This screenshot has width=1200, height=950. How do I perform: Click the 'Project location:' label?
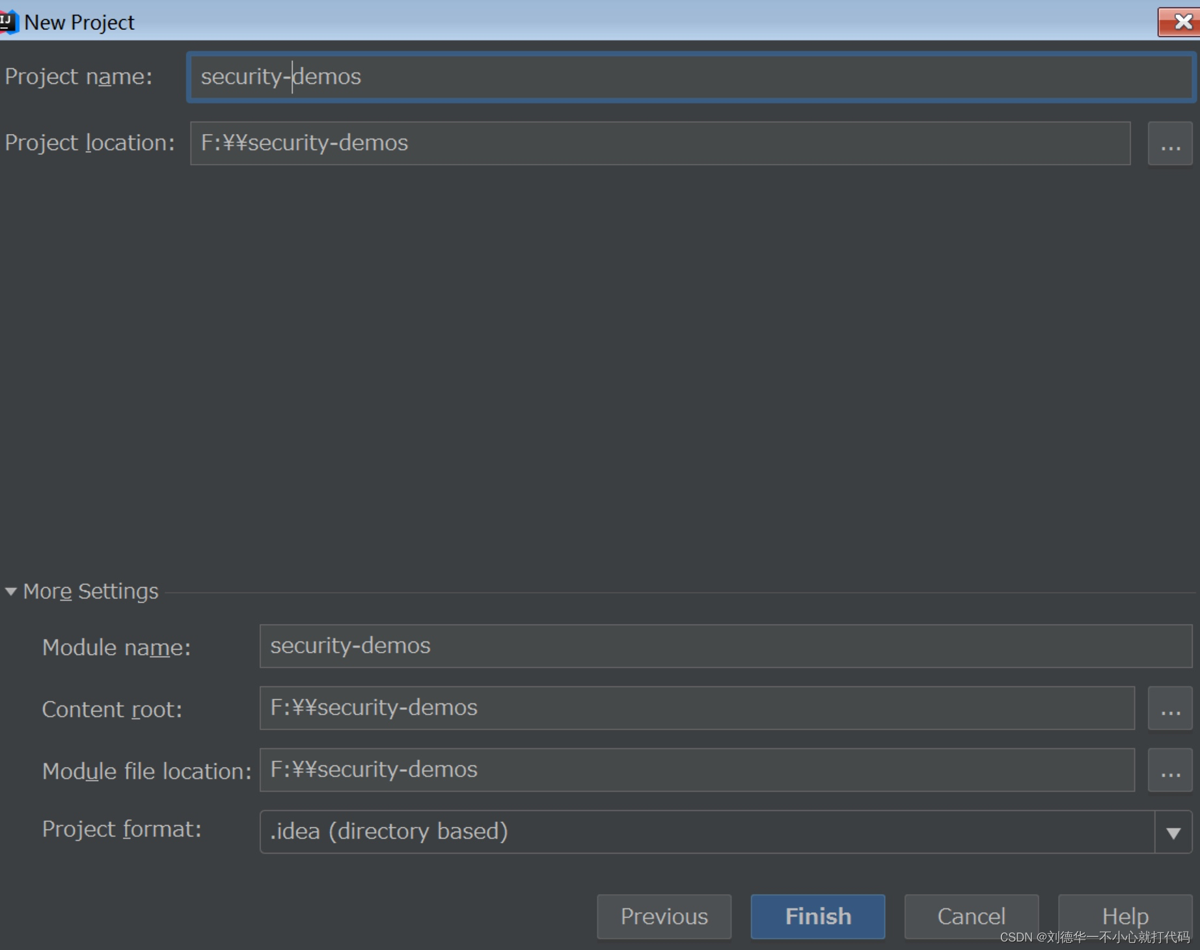(x=90, y=143)
